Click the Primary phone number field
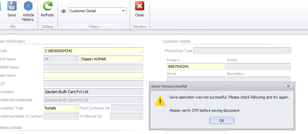 coord(196,66)
